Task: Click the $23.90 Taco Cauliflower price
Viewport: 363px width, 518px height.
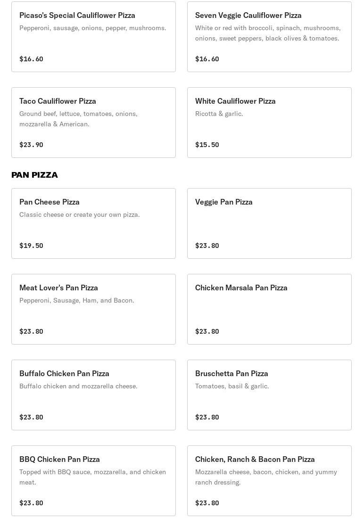Action: coord(31,145)
